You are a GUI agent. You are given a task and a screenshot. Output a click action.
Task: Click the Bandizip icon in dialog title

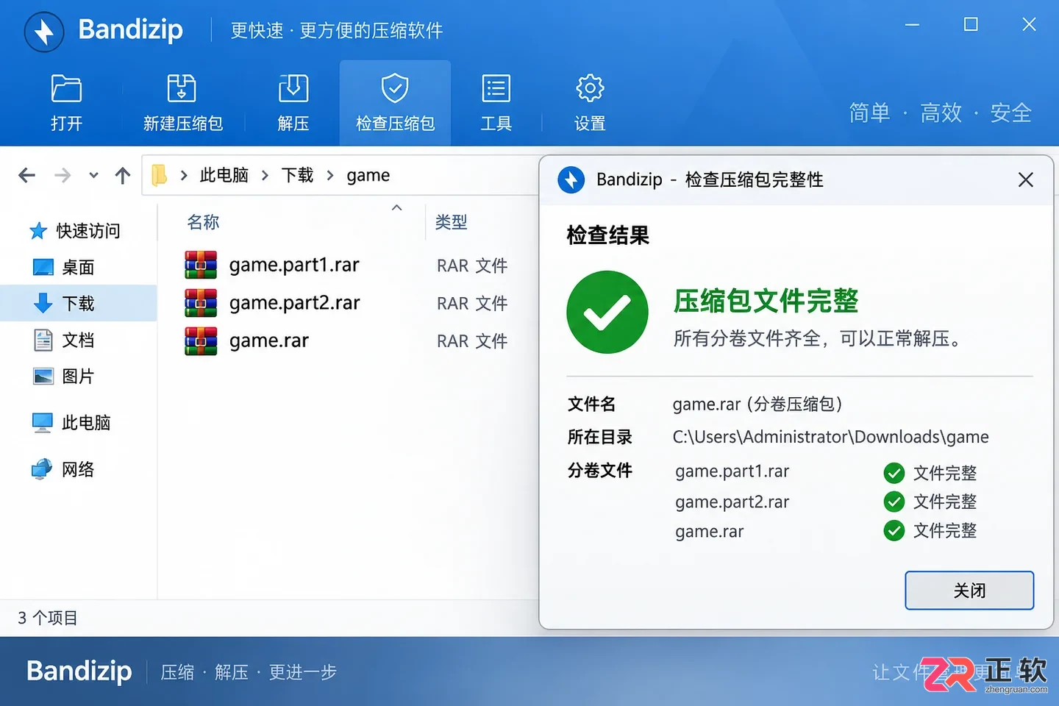point(571,179)
